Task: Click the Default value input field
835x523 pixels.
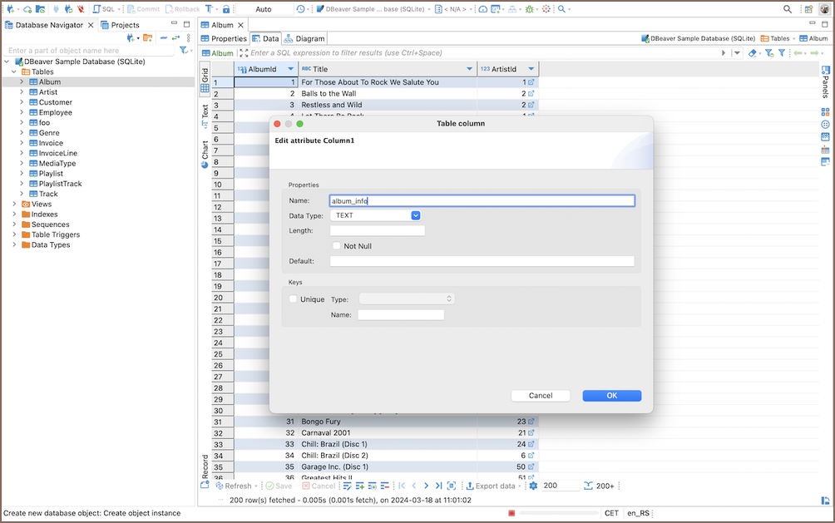Action: (x=482, y=261)
